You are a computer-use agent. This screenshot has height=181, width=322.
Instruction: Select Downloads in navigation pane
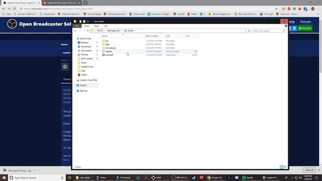point(86,47)
